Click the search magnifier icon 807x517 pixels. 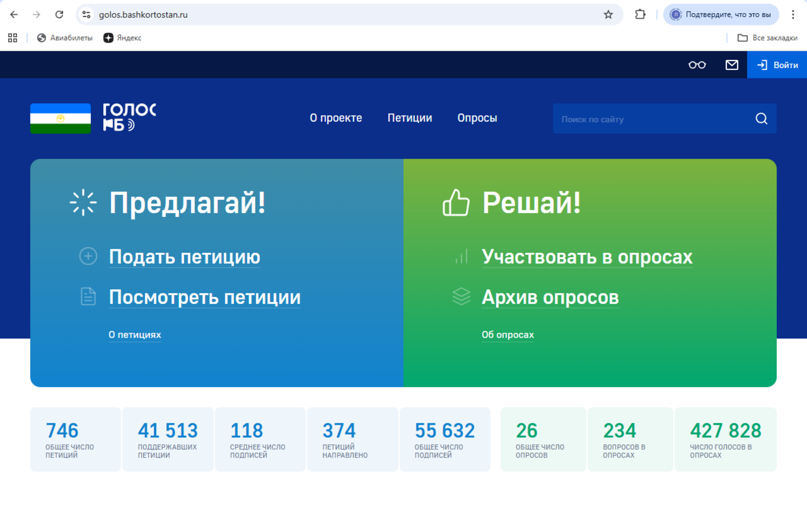(761, 119)
